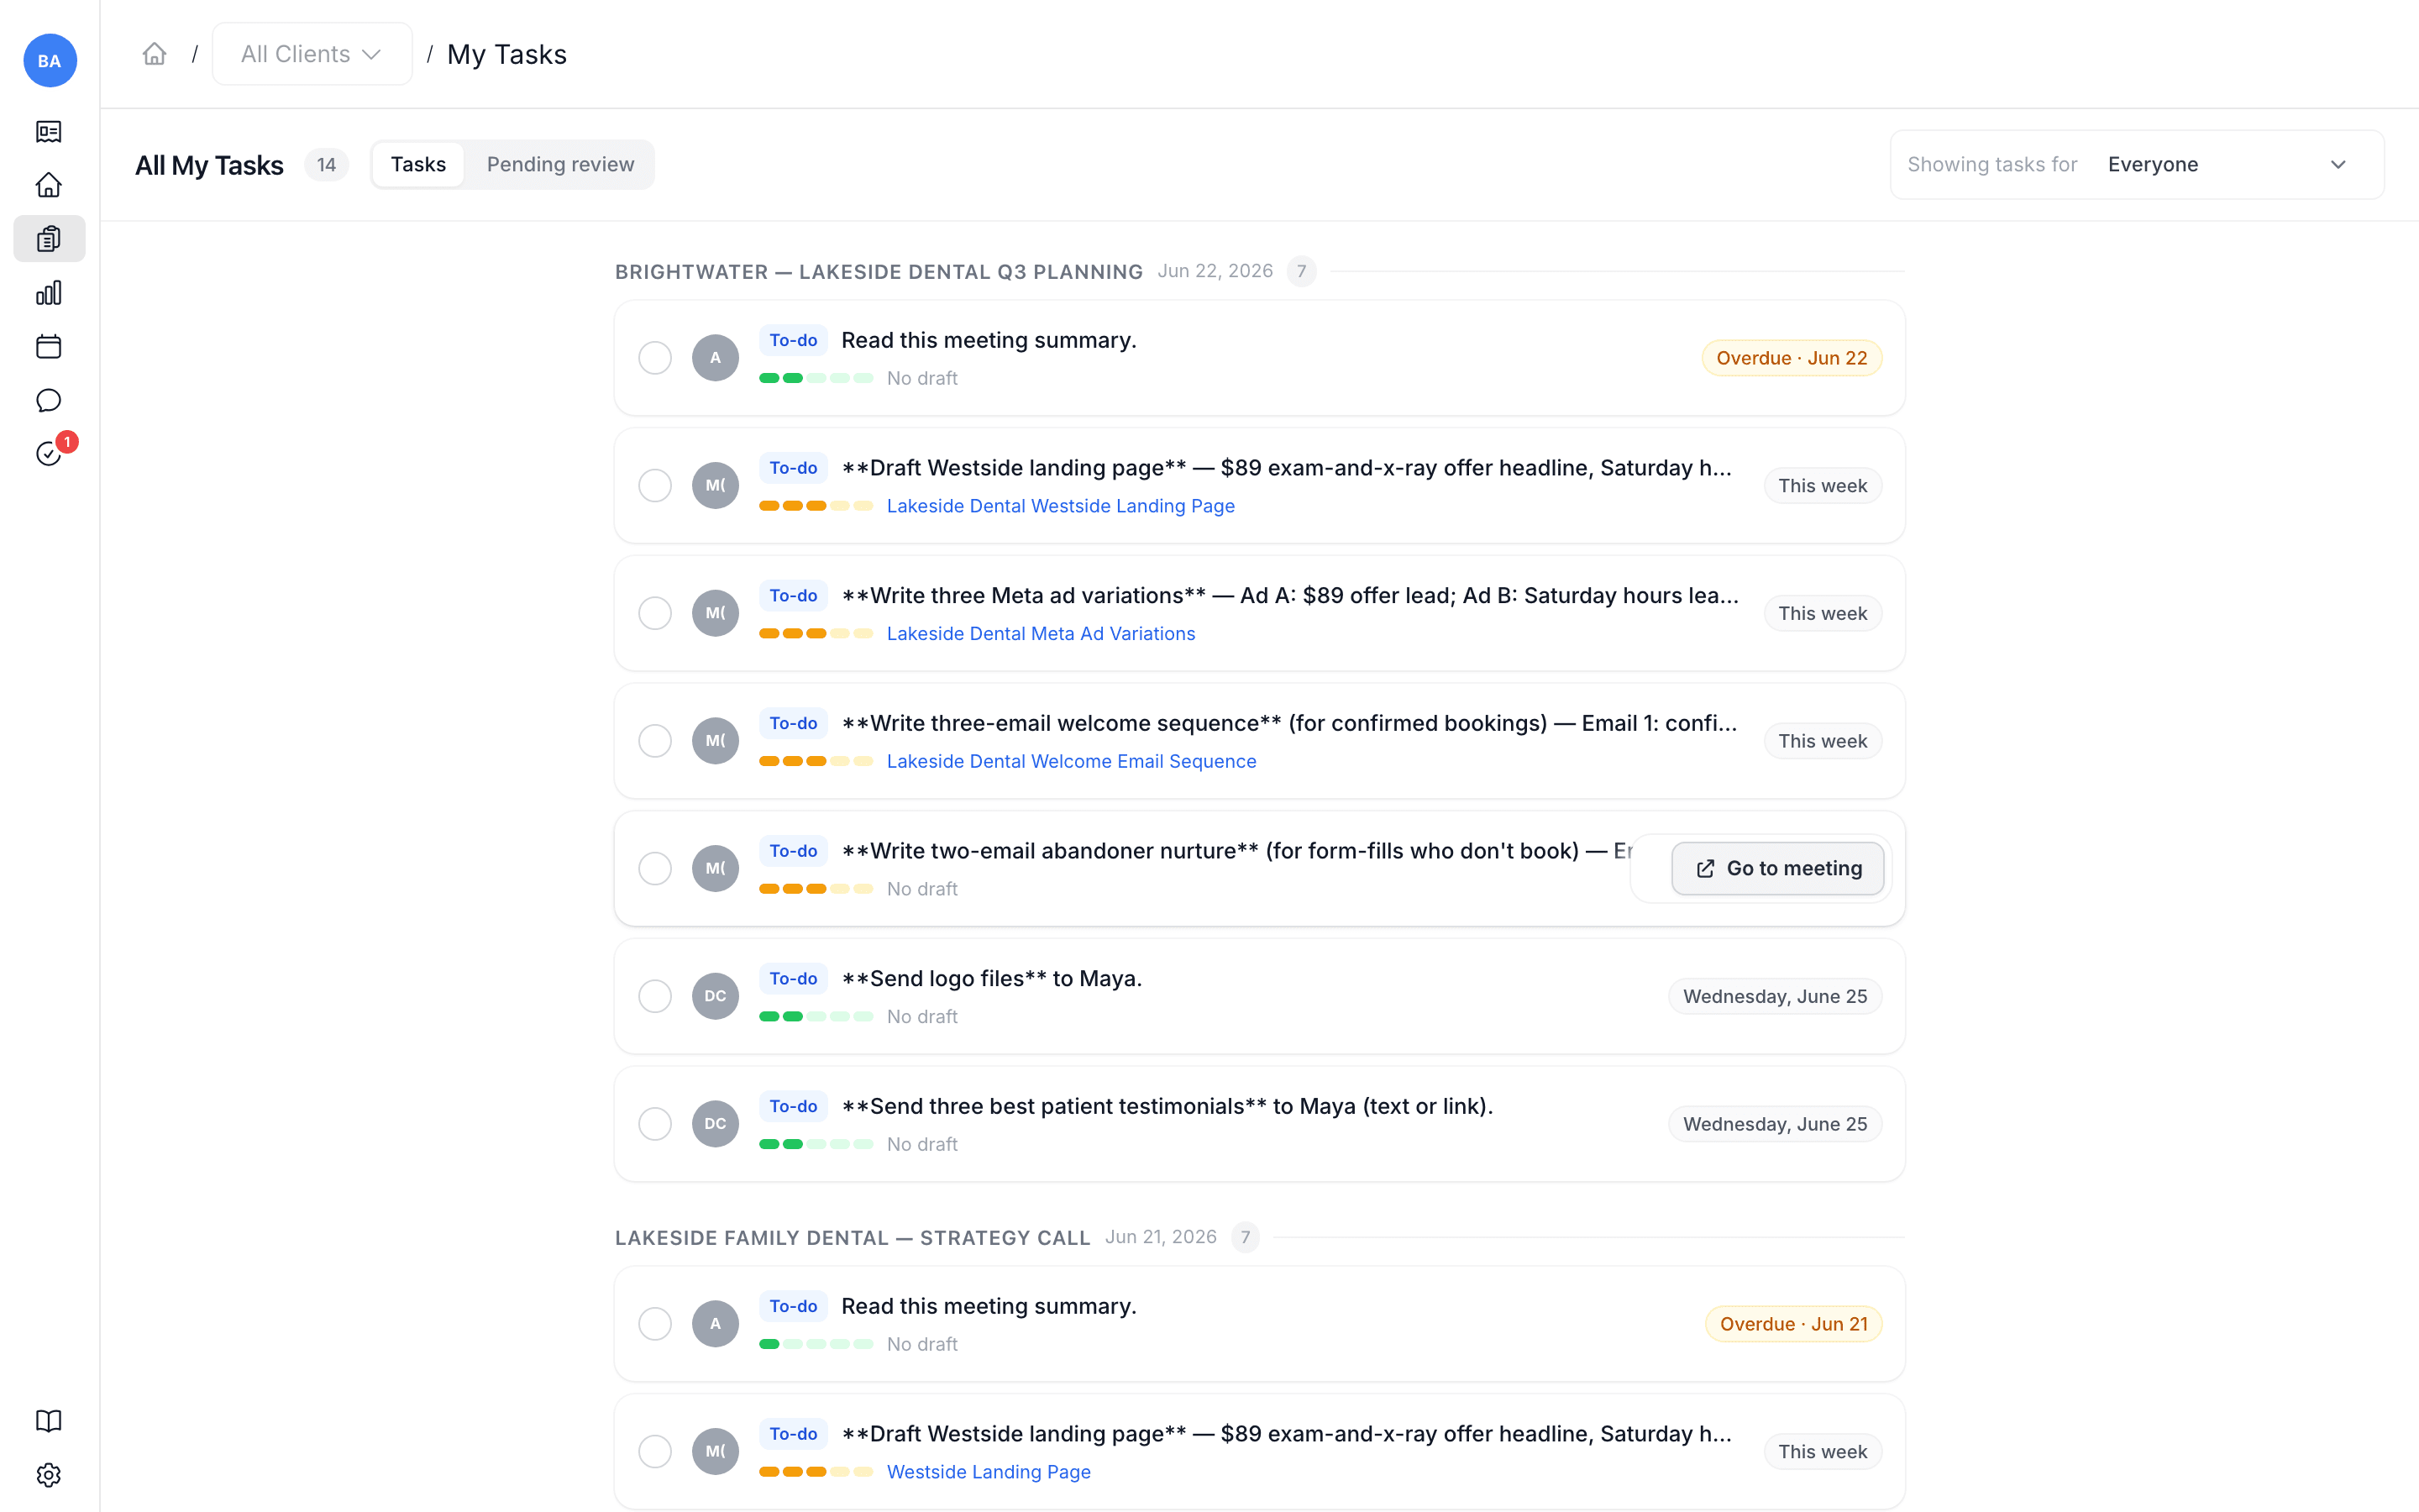Mark Jun 21 meeting summary task complete
This screenshot has height=1512, width=2419.
[x=656, y=1324]
